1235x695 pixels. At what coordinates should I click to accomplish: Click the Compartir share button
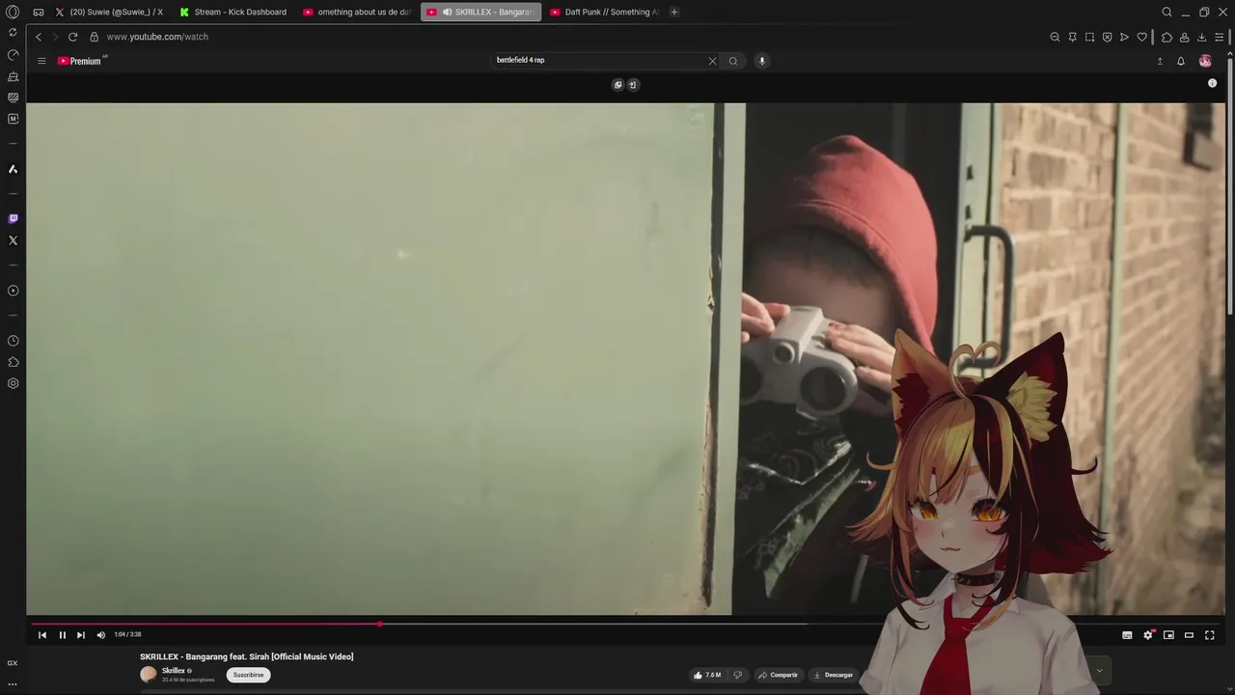pyautogui.click(x=778, y=675)
